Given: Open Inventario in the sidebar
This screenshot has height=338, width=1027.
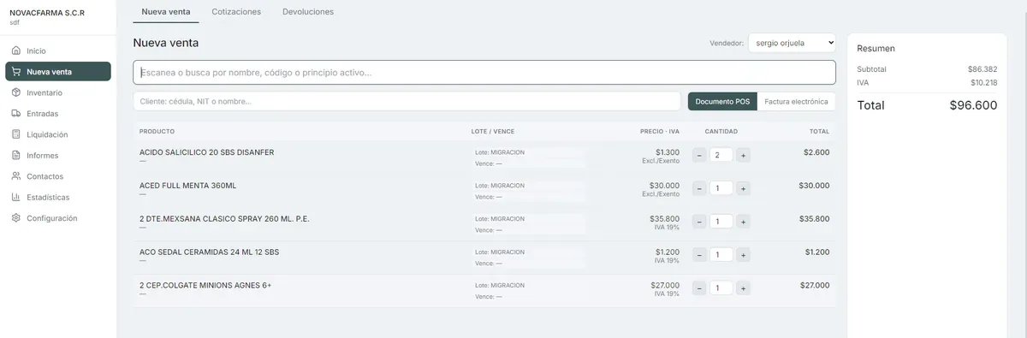Looking at the screenshot, I should [x=58, y=92].
